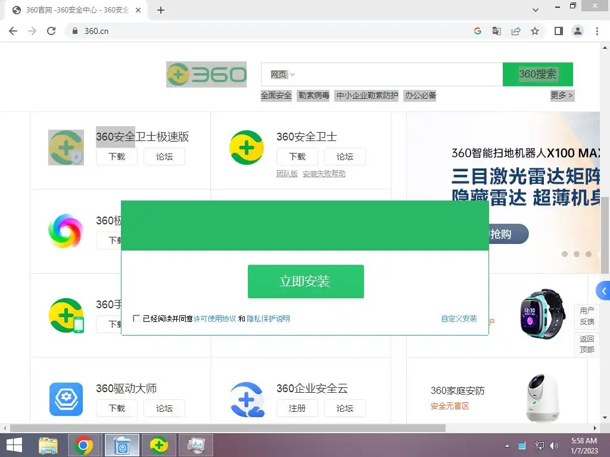Switch to Chrome in the taskbar
Image resolution: width=610 pixels, height=457 pixels.
point(83,445)
